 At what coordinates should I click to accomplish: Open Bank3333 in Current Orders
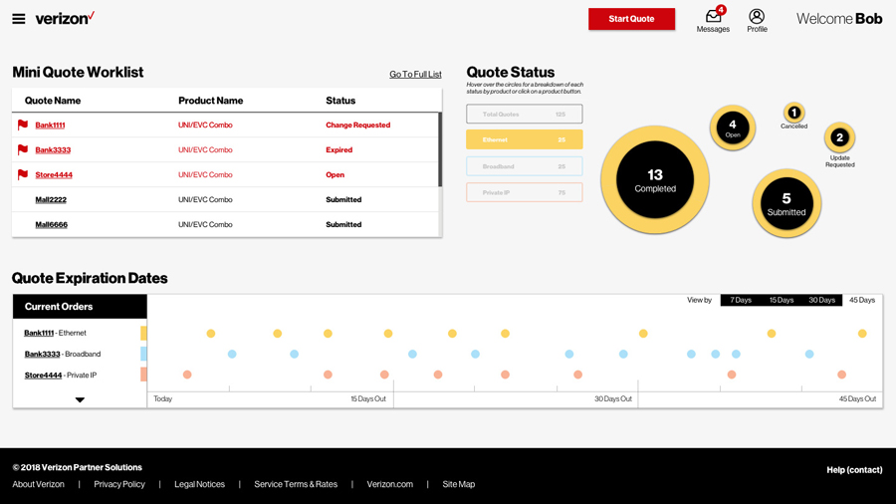pos(42,354)
